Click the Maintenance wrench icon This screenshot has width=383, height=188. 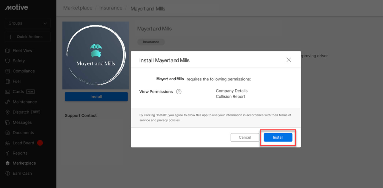click(8, 102)
